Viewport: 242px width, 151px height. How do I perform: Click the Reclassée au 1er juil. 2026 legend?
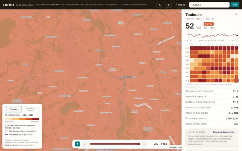point(19,135)
